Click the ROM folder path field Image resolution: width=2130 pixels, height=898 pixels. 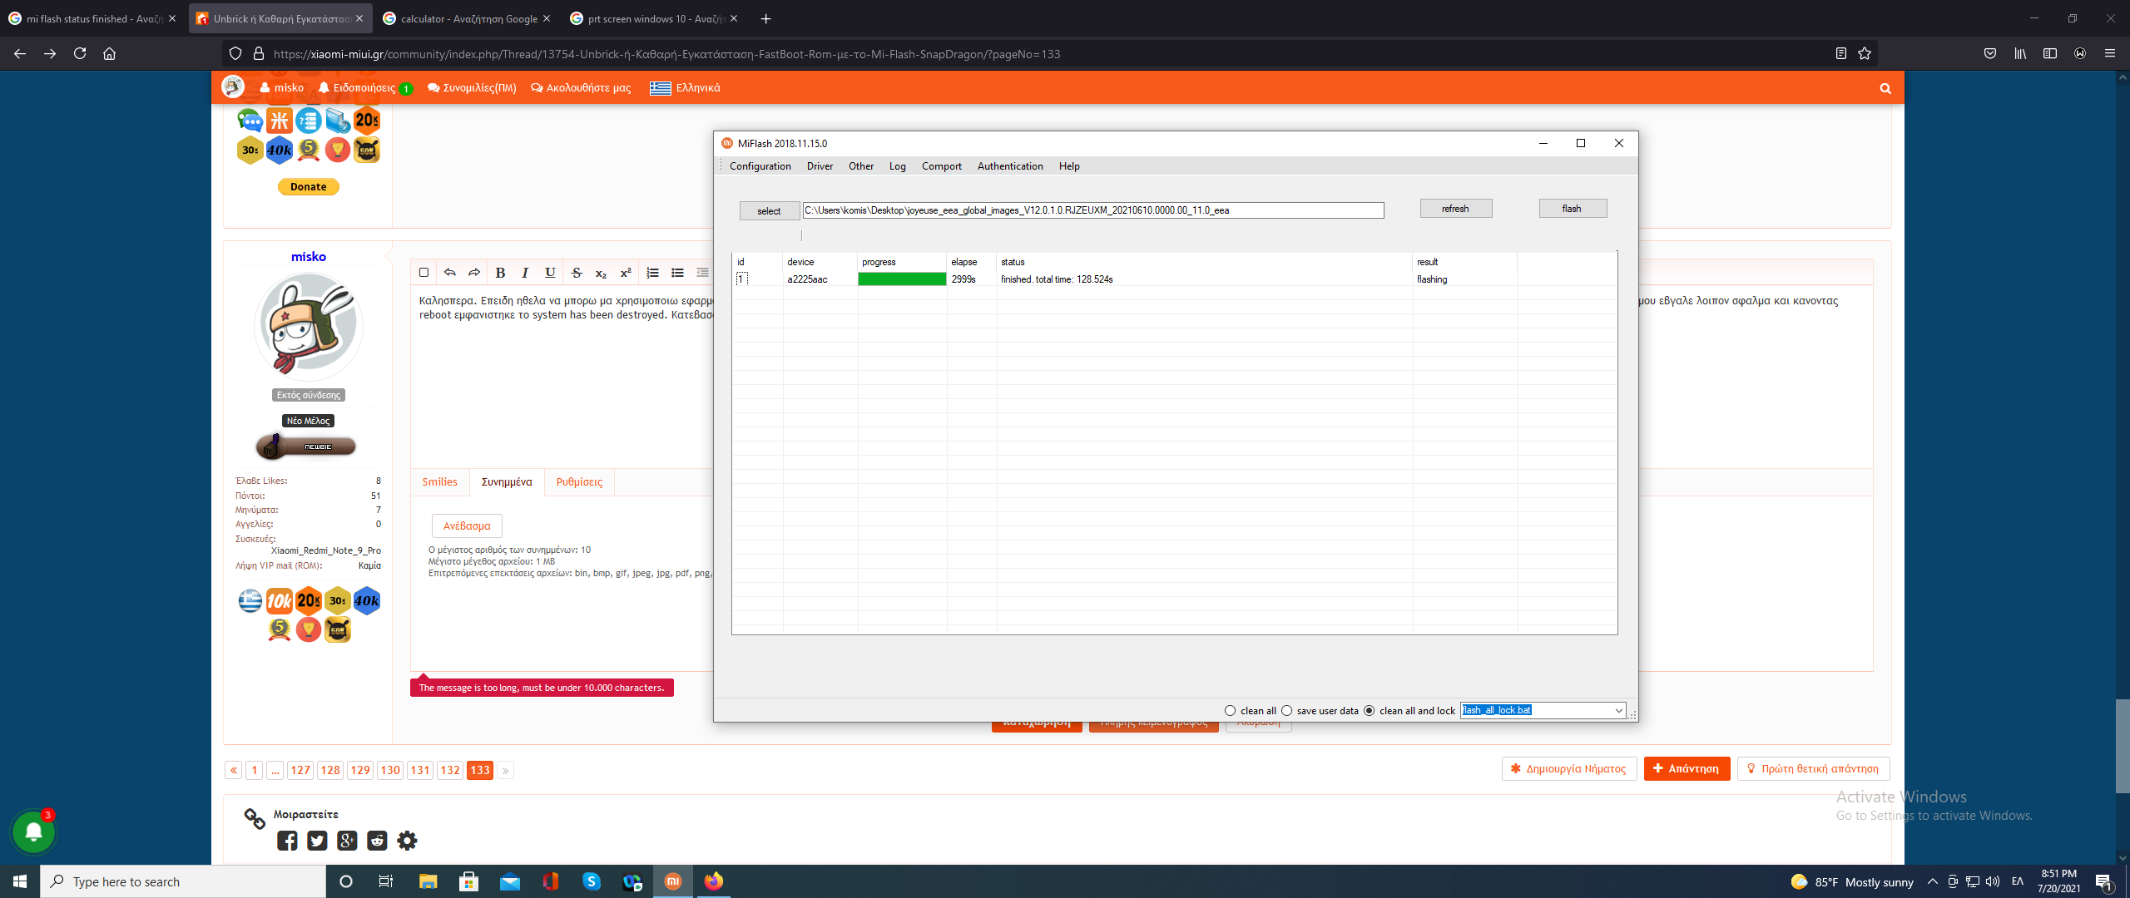1092,210
